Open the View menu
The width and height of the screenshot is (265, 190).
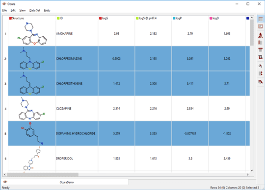pyautogui.click(x=22, y=10)
